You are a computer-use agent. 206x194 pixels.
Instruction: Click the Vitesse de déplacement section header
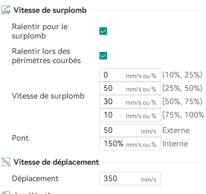coord(56,162)
